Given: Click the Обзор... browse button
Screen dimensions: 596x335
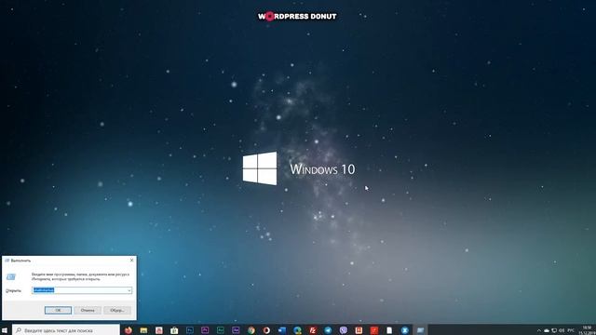Looking at the screenshot, I should 117,310.
